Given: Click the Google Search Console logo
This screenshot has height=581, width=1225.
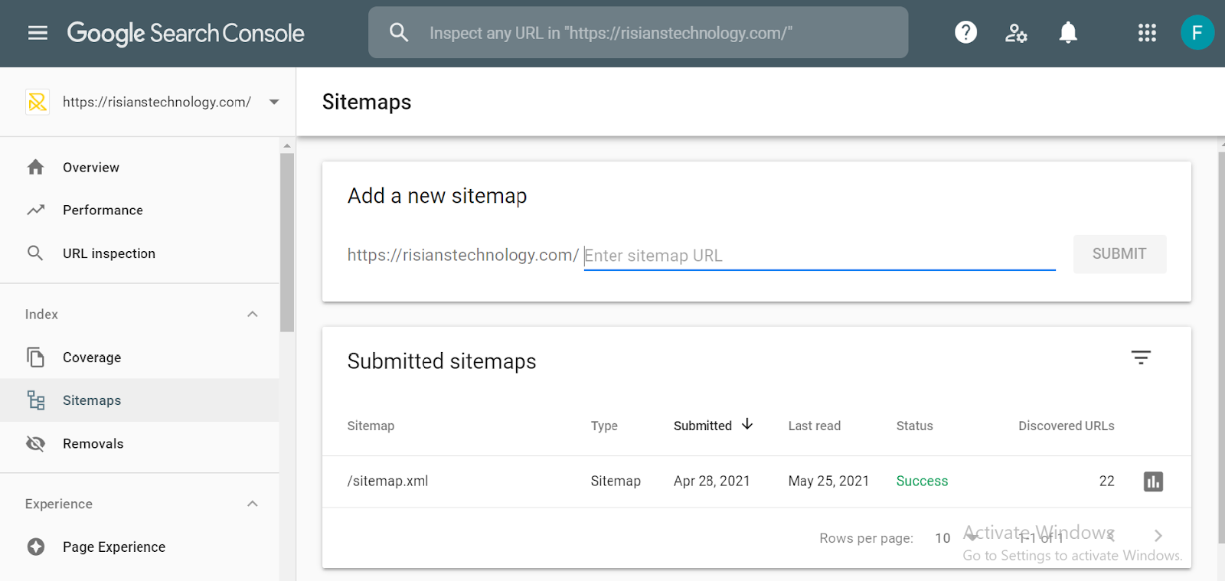Looking at the screenshot, I should (185, 33).
